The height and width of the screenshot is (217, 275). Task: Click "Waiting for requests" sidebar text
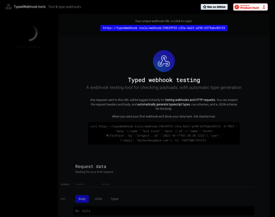[x=28, y=47]
